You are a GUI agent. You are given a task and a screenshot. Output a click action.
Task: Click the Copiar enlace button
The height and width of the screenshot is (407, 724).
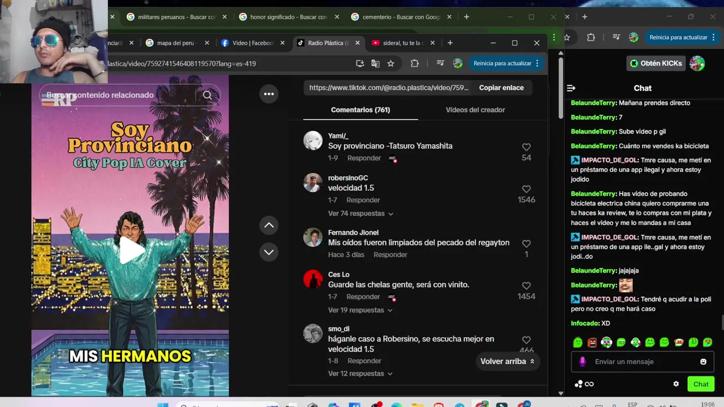pyautogui.click(x=501, y=88)
